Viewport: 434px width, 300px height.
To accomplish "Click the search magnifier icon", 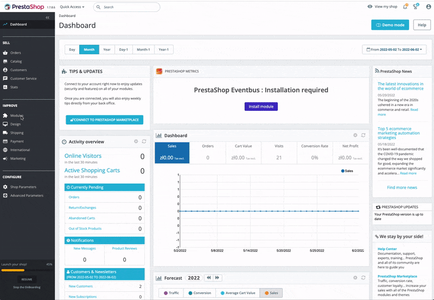I will (98, 7).
